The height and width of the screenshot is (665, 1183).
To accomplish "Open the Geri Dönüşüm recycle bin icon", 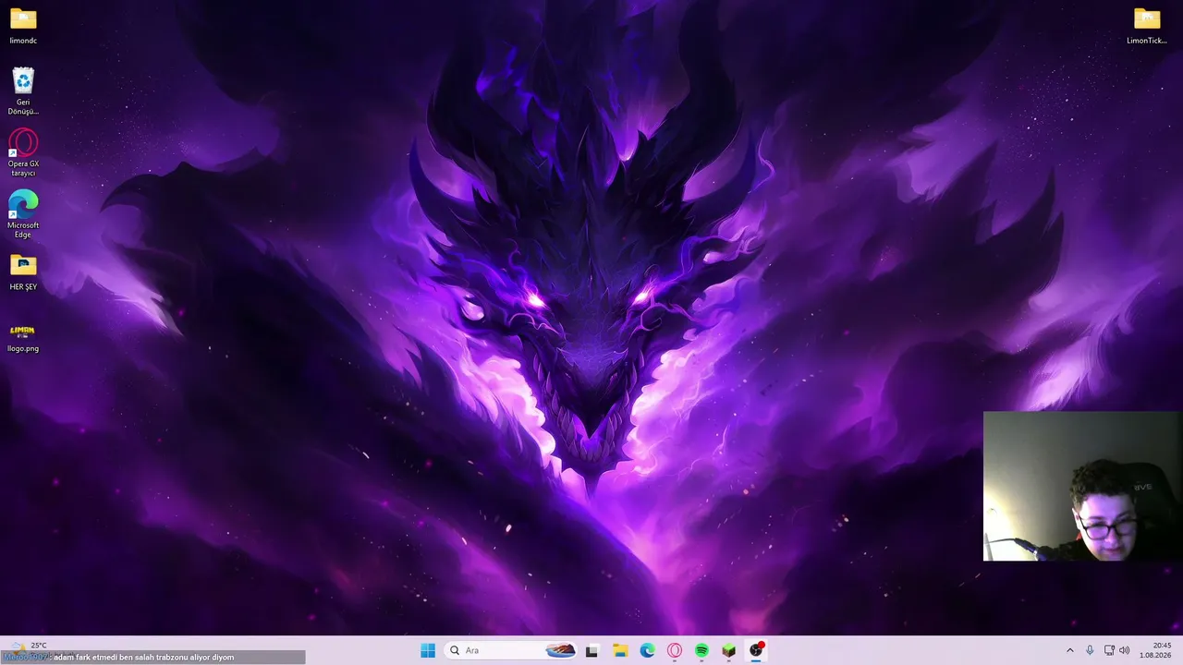I will click(x=23, y=91).
